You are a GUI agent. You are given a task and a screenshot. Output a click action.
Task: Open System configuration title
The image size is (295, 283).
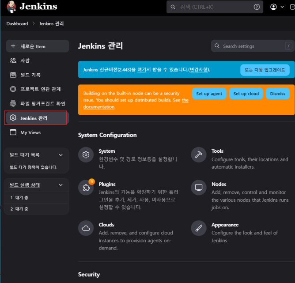pos(107,151)
